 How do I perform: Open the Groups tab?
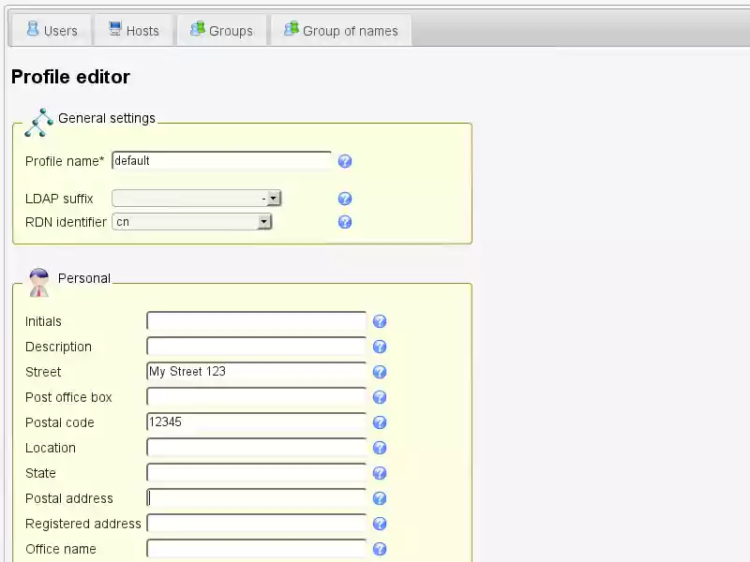[222, 29]
